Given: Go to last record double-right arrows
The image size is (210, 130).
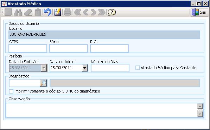Looking at the screenshot, I should [x=102, y=12].
